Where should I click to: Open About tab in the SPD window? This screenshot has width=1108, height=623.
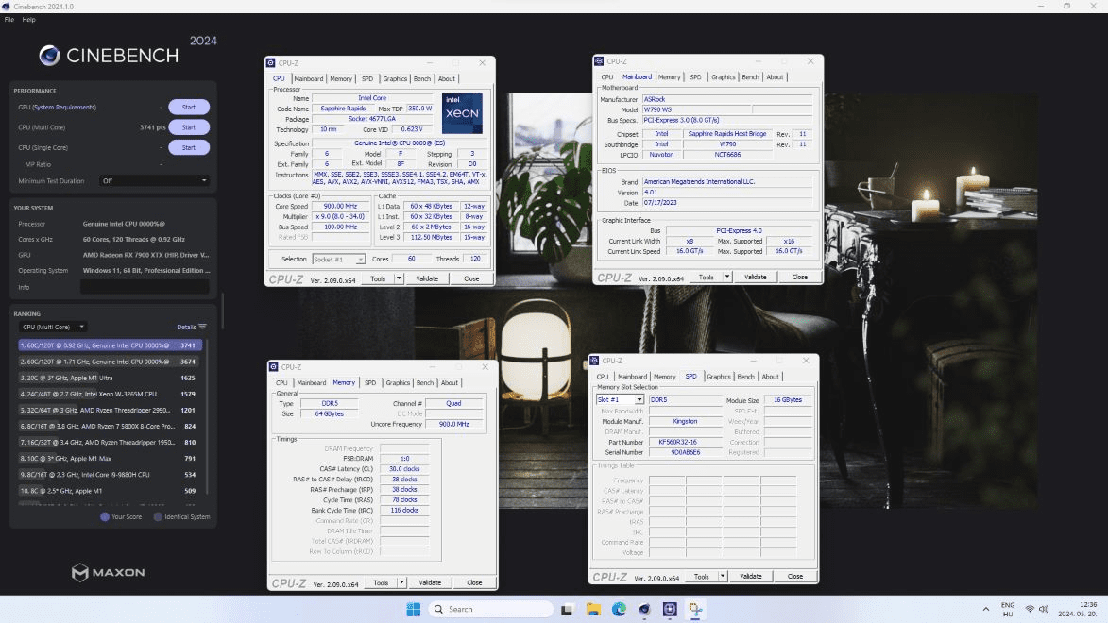click(770, 377)
